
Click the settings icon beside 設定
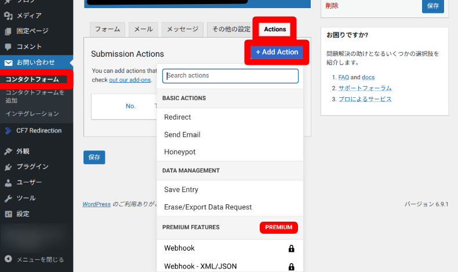9,214
